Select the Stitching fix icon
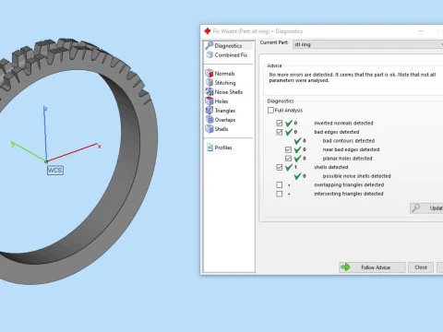Viewport: 443px width, 332px height. tap(210, 82)
